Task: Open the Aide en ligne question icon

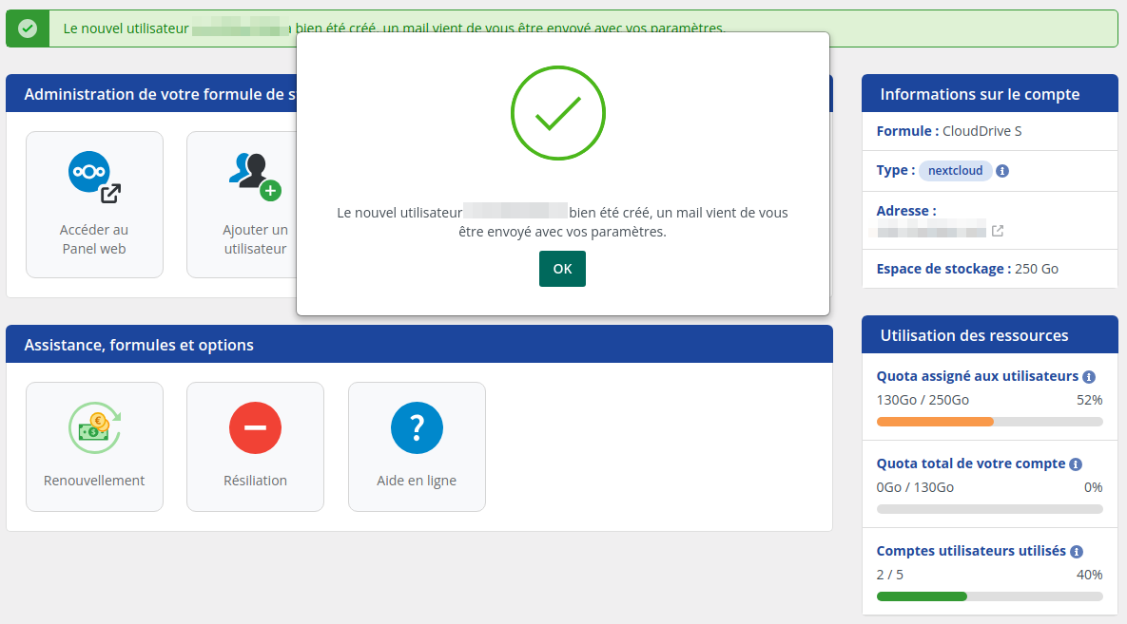Action: click(417, 428)
